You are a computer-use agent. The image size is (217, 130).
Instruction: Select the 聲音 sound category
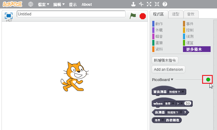(159, 36)
